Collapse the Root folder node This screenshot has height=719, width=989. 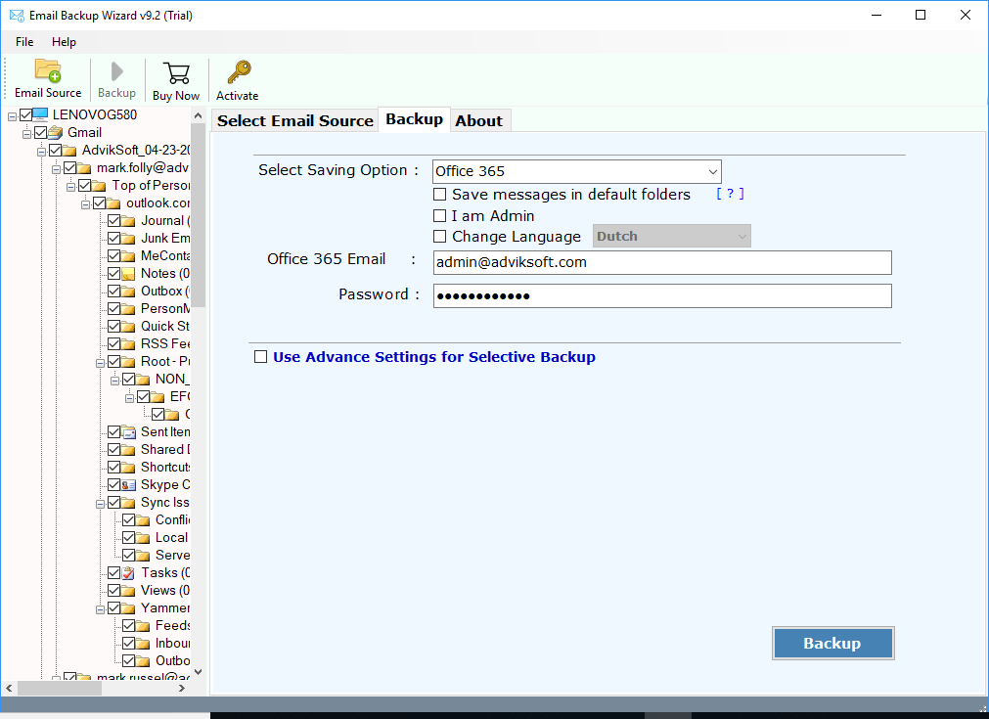(100, 363)
